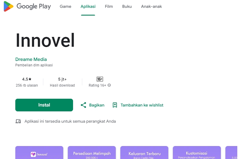The width and height of the screenshot is (252, 159).
Task: Click the Hasil download label
Action: coord(62,85)
